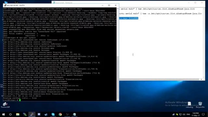Click the Notepad taskbar icon

click(x=74, y=114)
